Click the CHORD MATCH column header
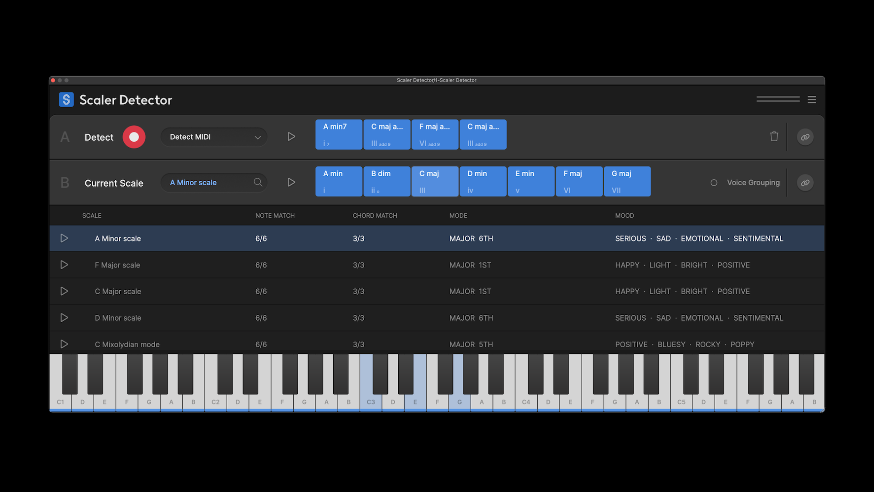The image size is (874, 492). (x=375, y=215)
